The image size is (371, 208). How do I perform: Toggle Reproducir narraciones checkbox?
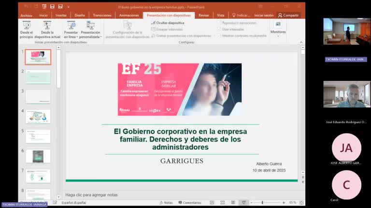(x=219, y=23)
